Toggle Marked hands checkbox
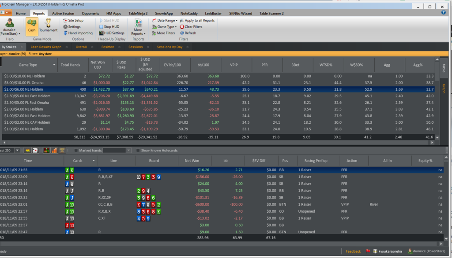The image size is (452, 258). click(x=76, y=151)
